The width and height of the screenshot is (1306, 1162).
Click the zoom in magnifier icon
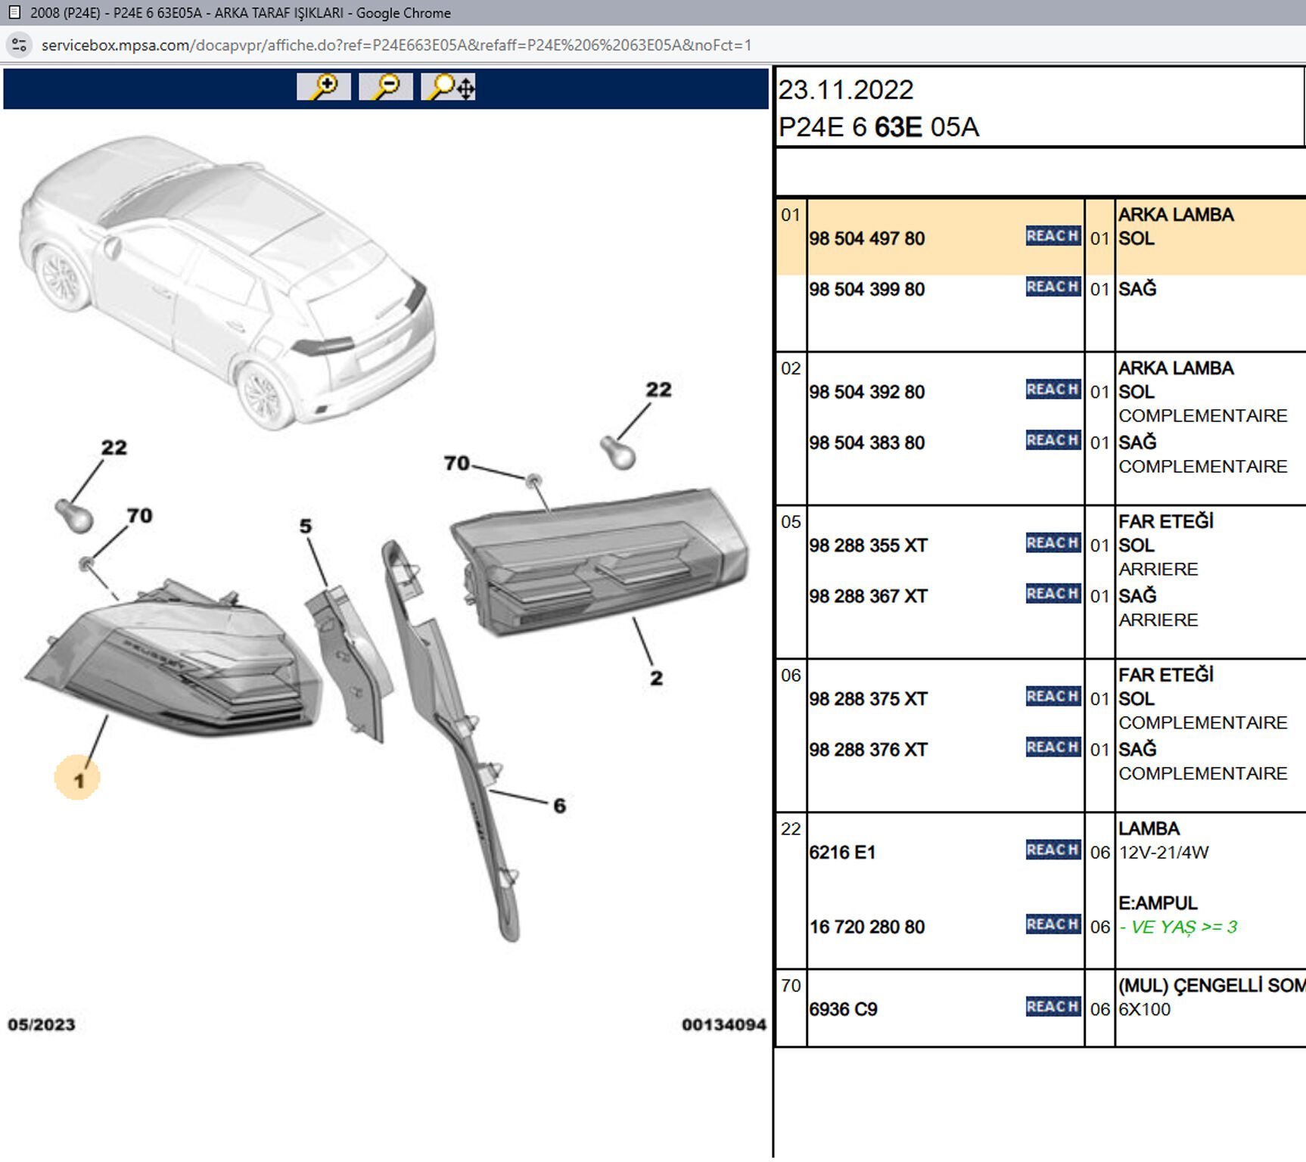point(324,87)
